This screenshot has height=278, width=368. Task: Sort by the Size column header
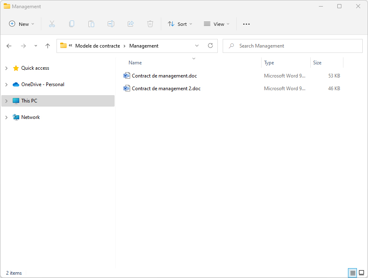[317, 62]
